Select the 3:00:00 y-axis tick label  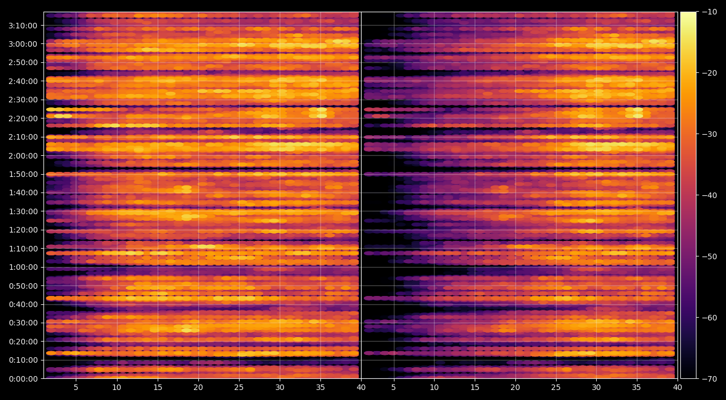click(x=23, y=43)
